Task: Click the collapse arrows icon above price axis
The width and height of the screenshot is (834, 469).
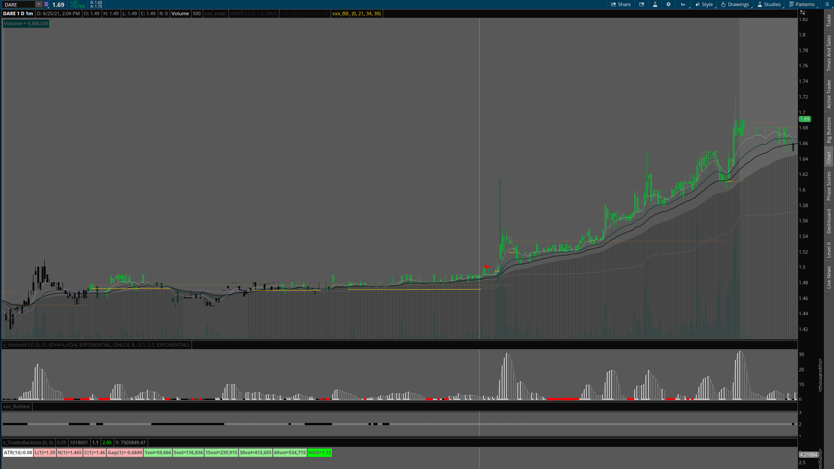Action: click(802, 12)
